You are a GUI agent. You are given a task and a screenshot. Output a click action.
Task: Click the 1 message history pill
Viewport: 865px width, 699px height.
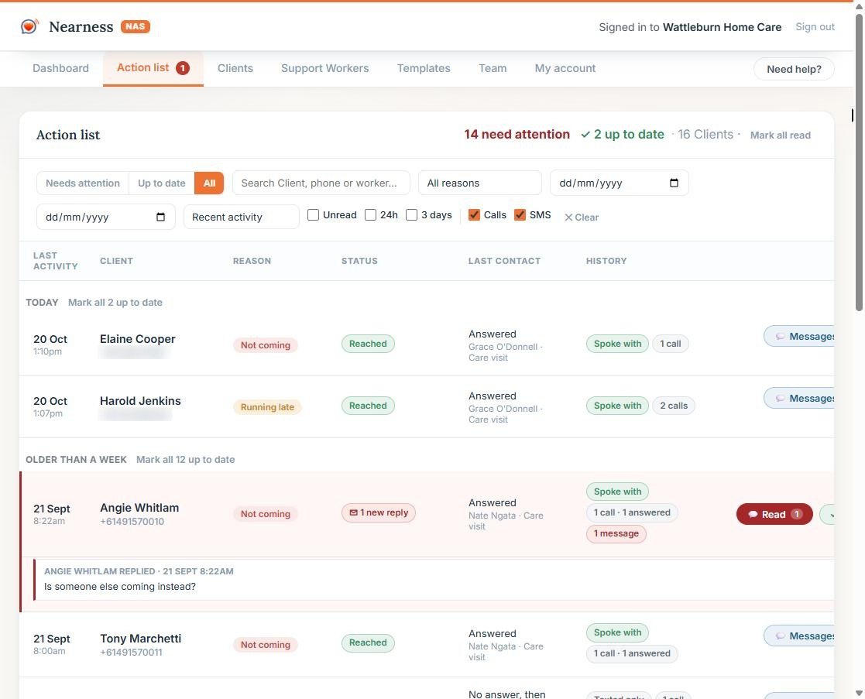pos(616,533)
